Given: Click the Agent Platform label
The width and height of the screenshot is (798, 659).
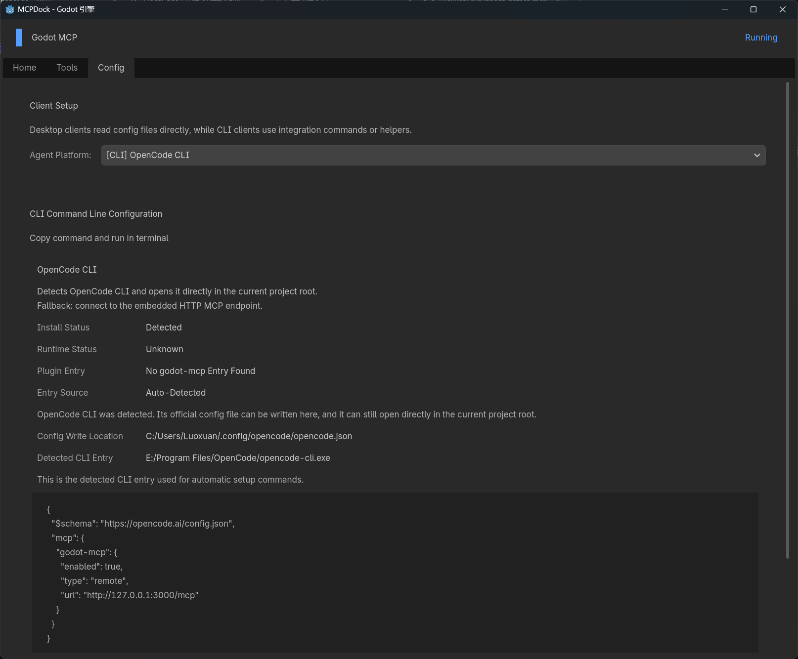Looking at the screenshot, I should click(x=60, y=155).
